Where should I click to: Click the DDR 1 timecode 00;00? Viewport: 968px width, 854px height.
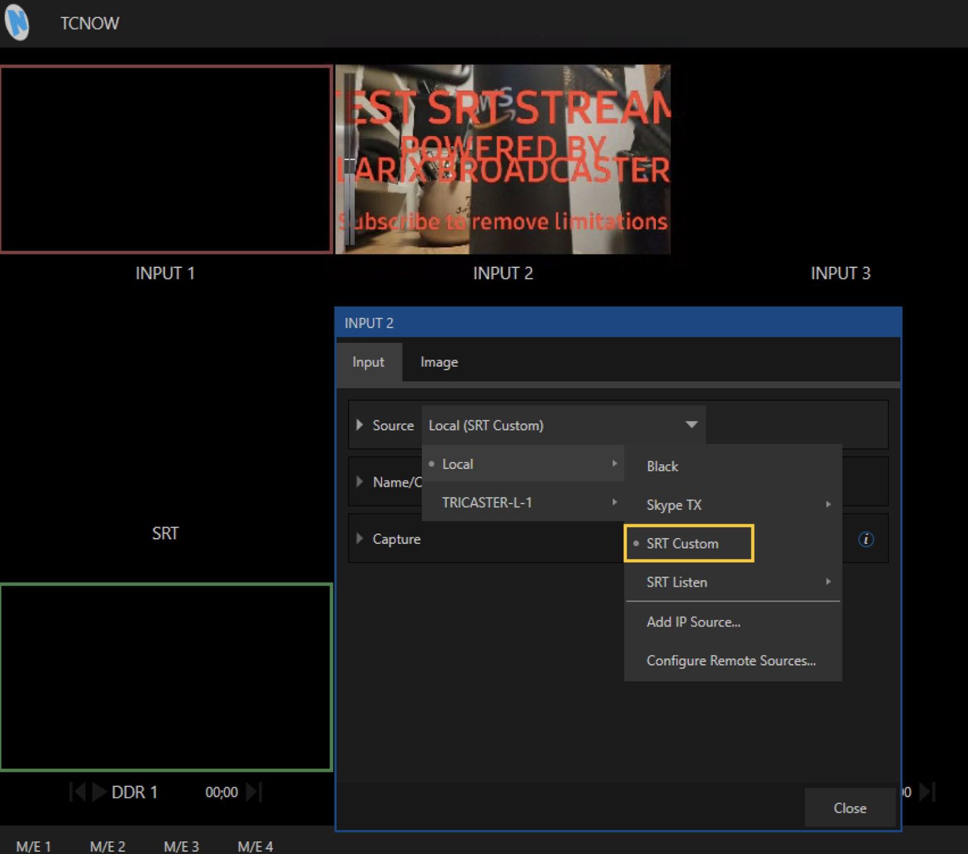[222, 793]
